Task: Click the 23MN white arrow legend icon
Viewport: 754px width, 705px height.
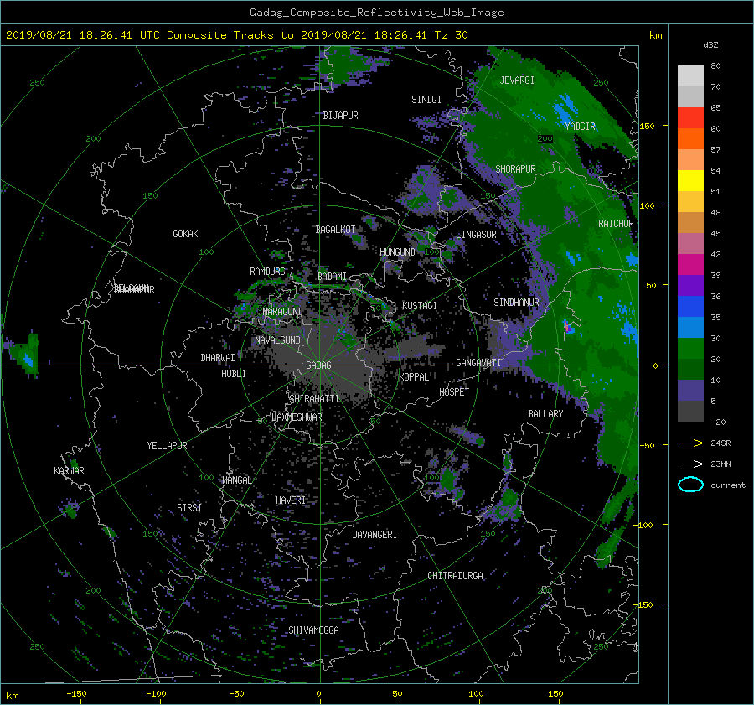Action: click(x=690, y=464)
